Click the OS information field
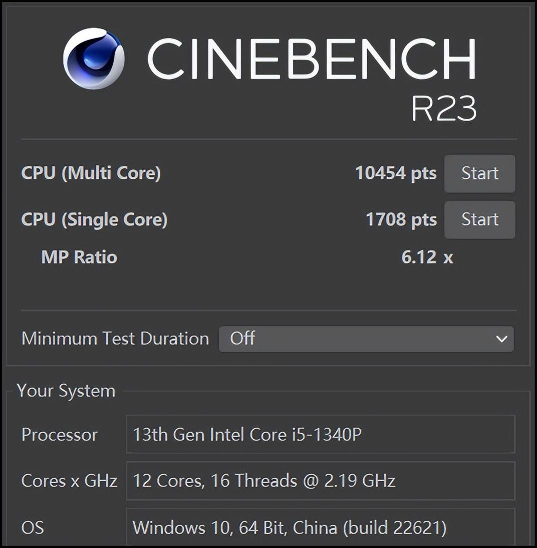 pyautogui.click(x=321, y=527)
